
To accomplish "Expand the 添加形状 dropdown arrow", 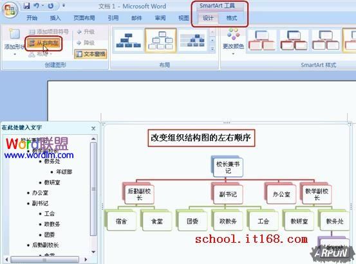I will (x=15, y=55).
